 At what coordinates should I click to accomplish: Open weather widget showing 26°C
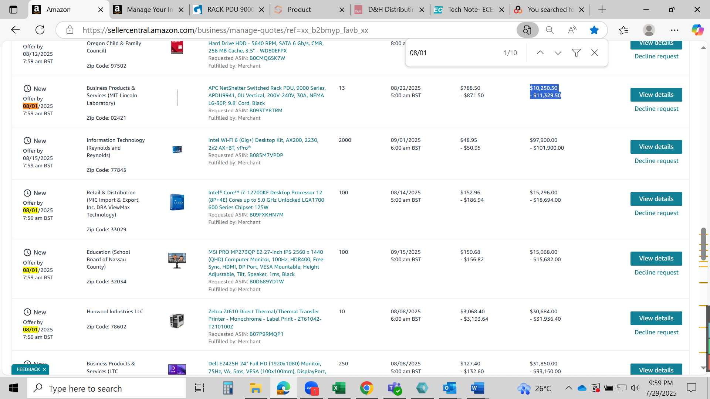tap(534, 388)
